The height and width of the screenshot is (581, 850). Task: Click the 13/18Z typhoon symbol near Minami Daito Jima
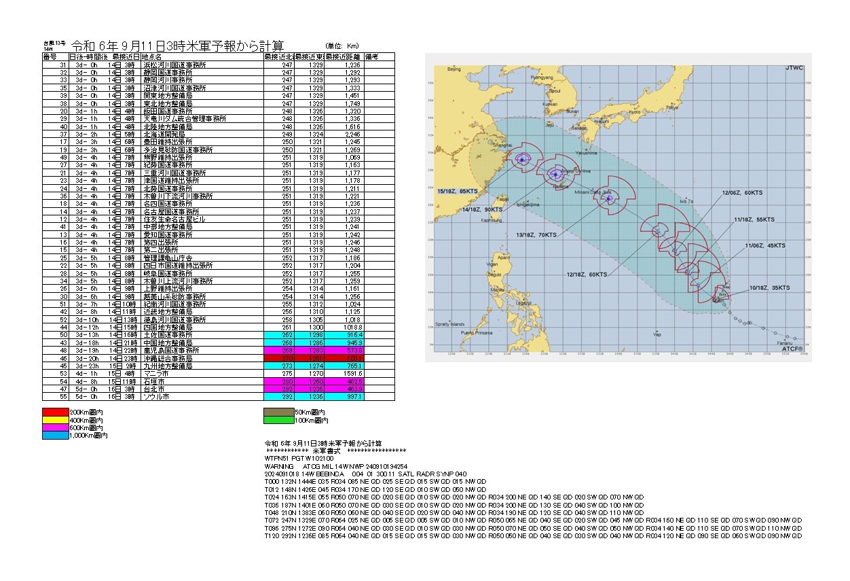[609, 199]
